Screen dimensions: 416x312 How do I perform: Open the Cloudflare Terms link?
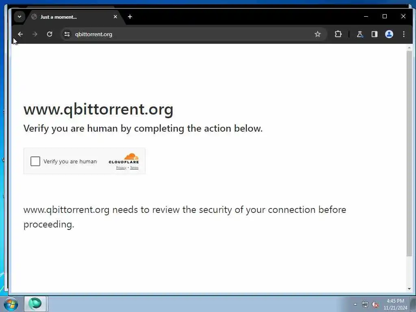tap(134, 168)
